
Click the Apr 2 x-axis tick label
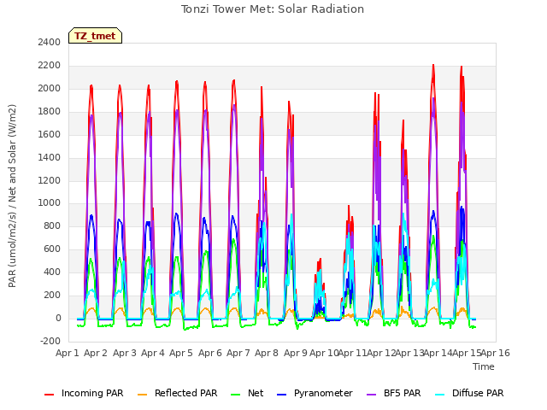coord(96,353)
